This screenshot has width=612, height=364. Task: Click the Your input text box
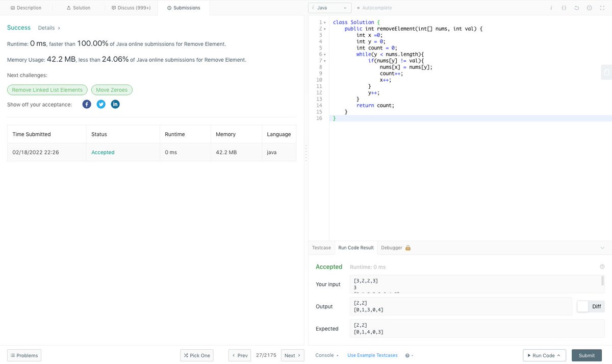477,284
